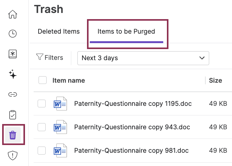Open the starred collections sidebar icon

tap(13, 54)
